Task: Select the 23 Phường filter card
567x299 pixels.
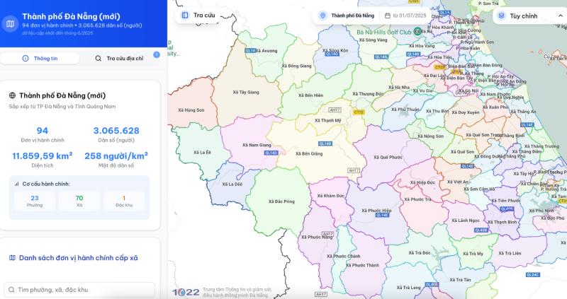Action: [x=34, y=201]
